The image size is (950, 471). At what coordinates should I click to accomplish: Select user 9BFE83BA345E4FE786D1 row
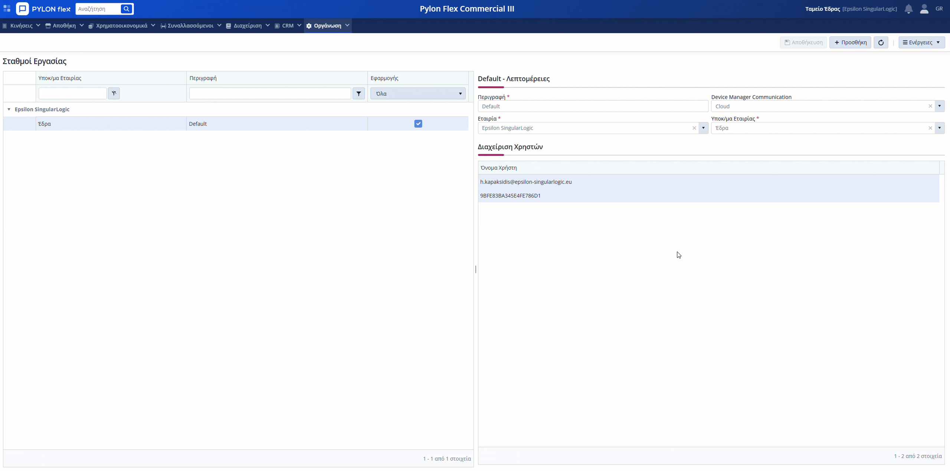(x=708, y=196)
